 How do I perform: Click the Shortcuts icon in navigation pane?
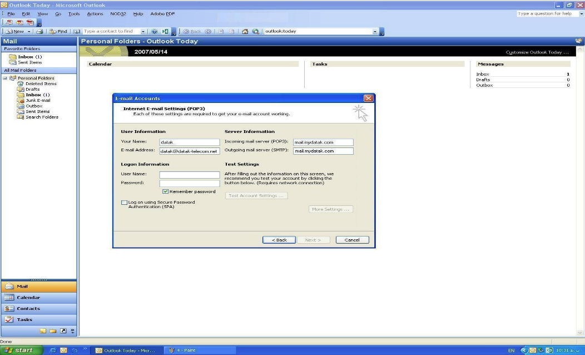[63, 331]
